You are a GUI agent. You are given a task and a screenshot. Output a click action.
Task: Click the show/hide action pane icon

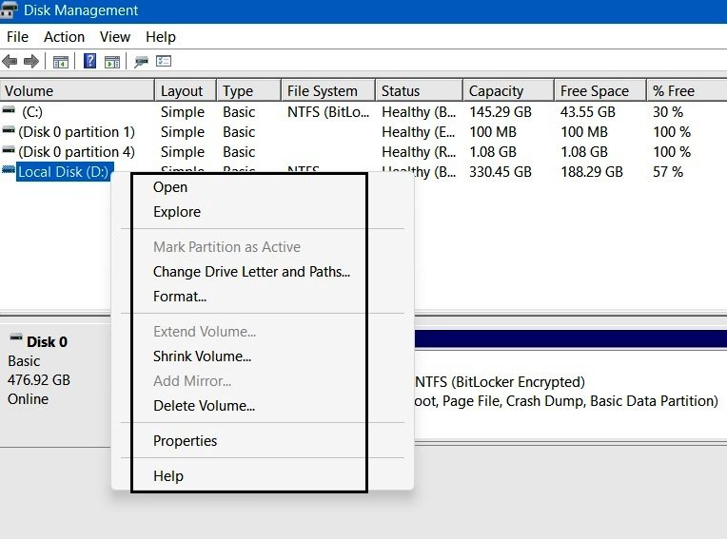click(112, 62)
